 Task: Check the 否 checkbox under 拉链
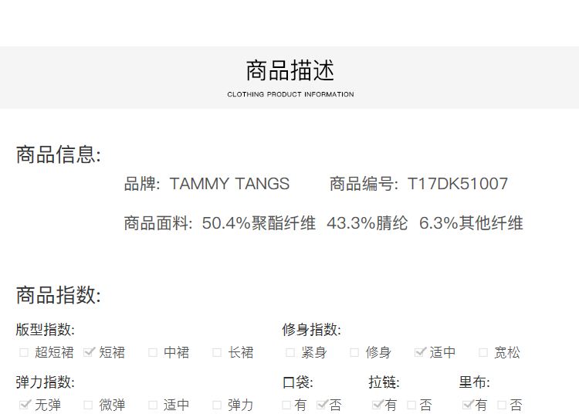(411, 405)
